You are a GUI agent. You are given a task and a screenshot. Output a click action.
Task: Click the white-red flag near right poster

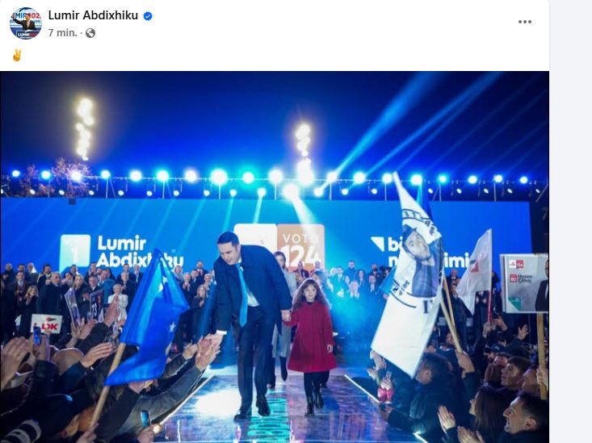click(477, 270)
